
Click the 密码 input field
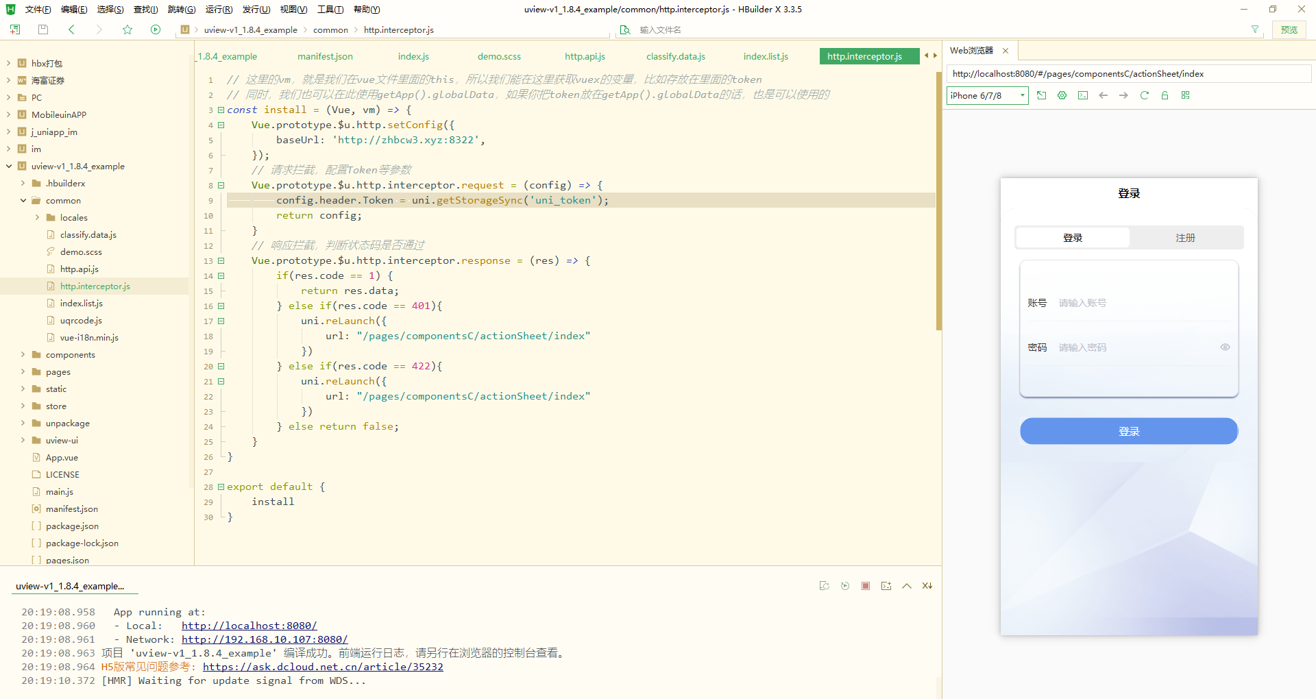[x=1136, y=347]
